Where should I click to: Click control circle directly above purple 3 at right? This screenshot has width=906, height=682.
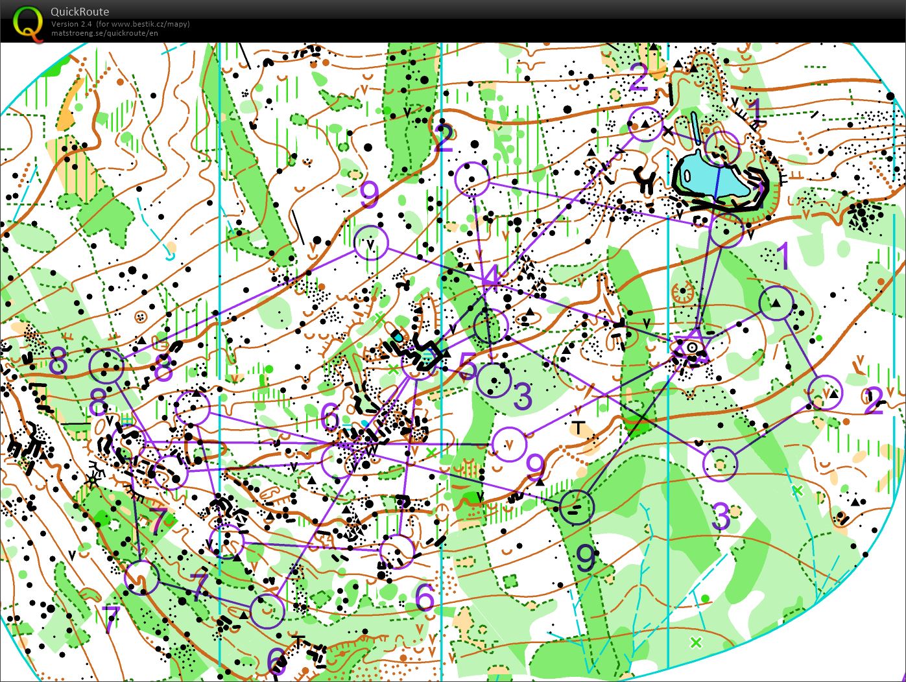coord(720,464)
